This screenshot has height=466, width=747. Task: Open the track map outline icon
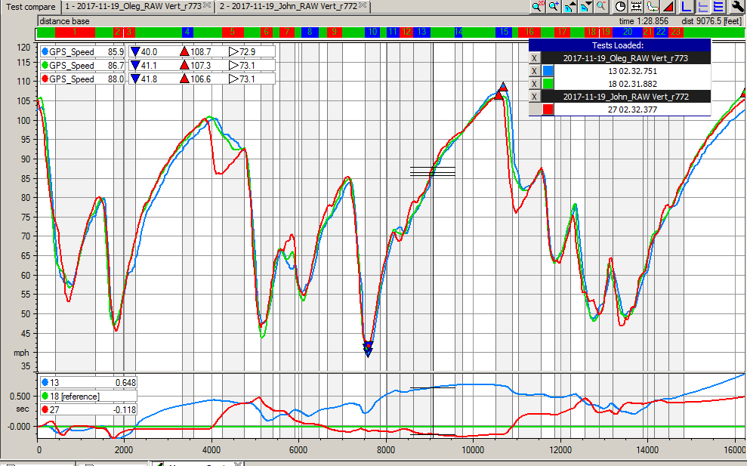(x=652, y=6)
